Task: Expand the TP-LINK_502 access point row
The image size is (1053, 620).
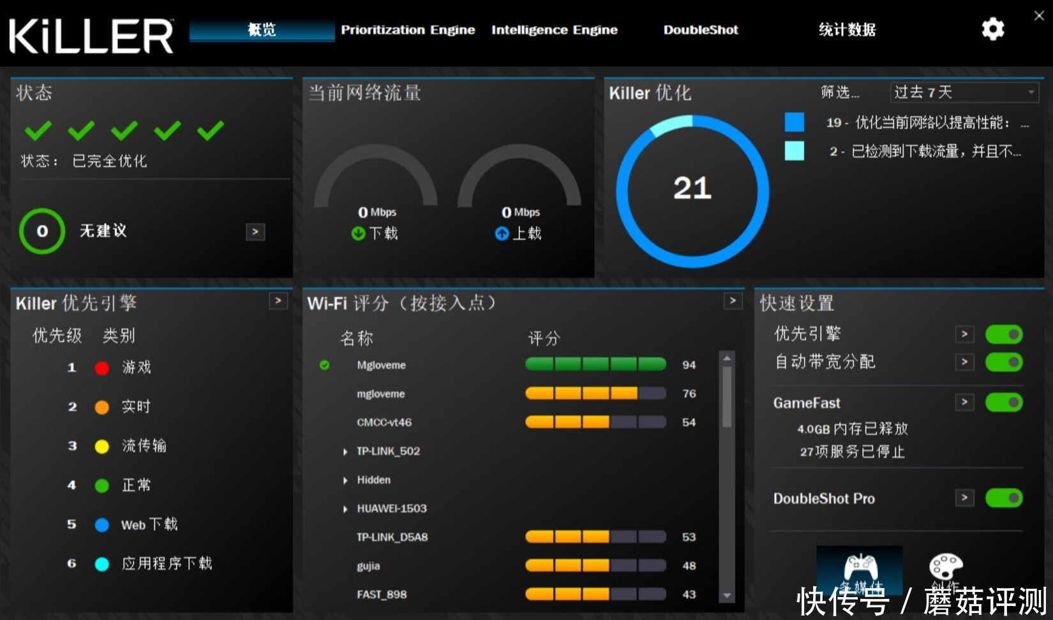Action: pos(345,452)
